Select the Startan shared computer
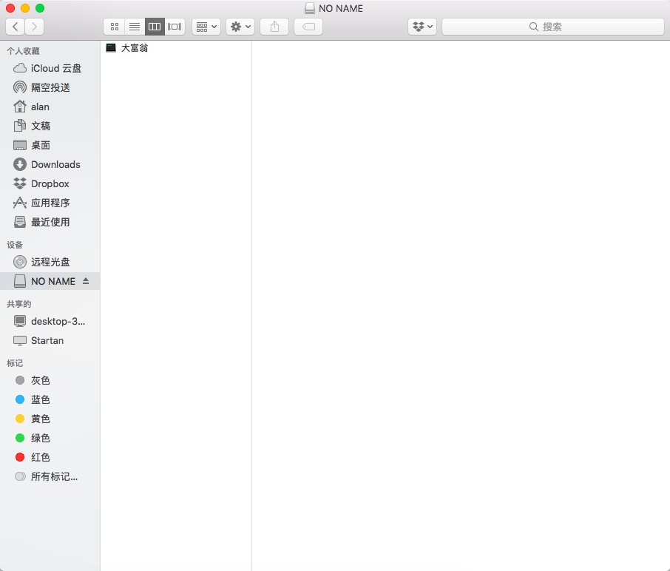Image resolution: width=670 pixels, height=571 pixels. tap(47, 340)
